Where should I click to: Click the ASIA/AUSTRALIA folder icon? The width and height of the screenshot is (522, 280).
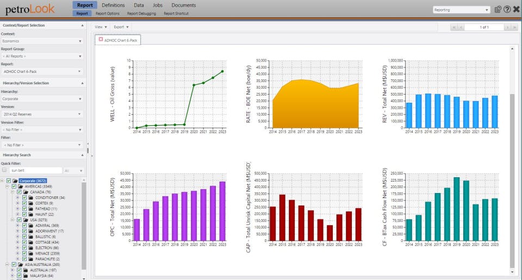coord(20,264)
